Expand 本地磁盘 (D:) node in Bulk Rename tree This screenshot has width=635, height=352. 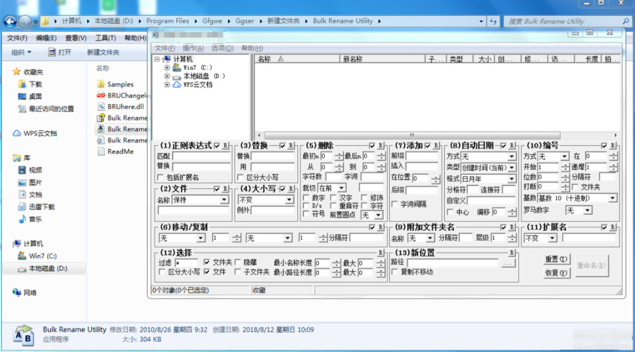point(167,76)
